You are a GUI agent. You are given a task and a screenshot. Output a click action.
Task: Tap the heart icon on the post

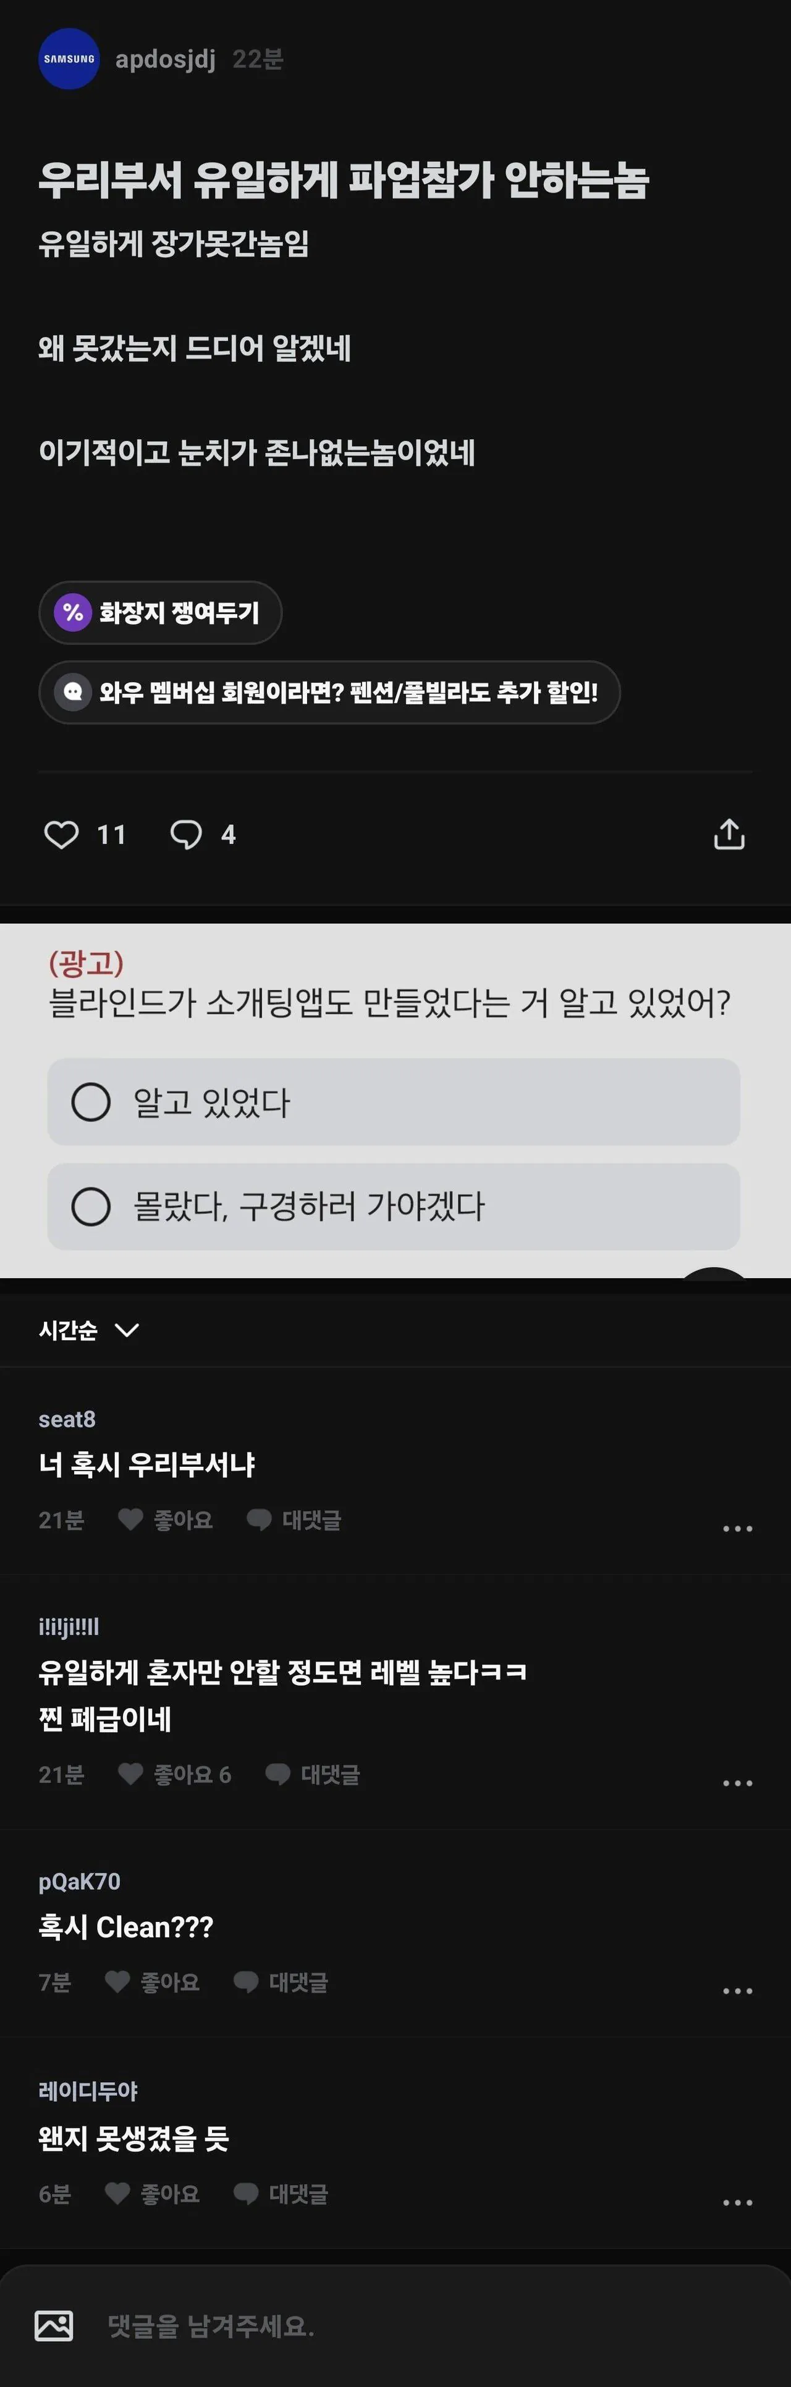click(61, 835)
